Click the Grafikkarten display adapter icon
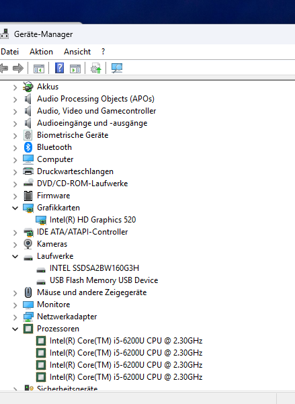This screenshot has width=295, height=404. [28, 208]
